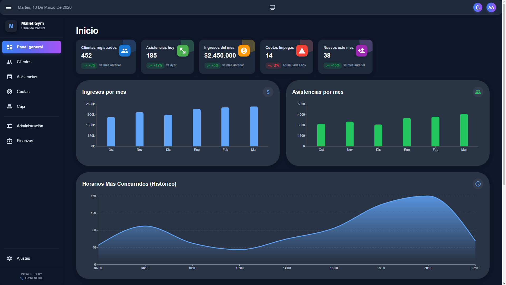
Task: Open the AA user avatar
Action: click(491, 7)
